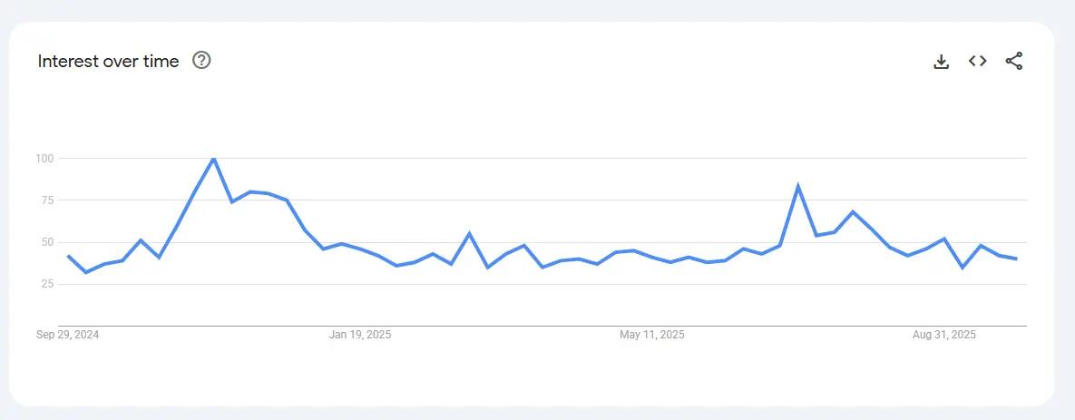
Task: Open the embed code option
Action: pyautogui.click(x=977, y=62)
